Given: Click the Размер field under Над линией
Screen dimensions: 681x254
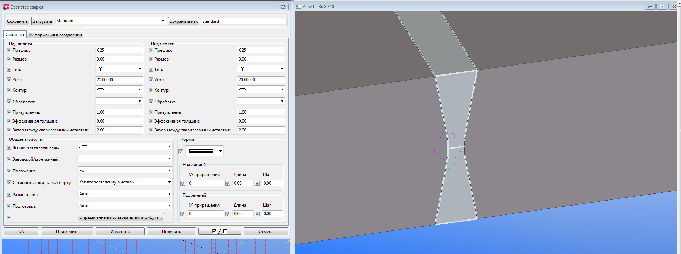Looking at the screenshot, I should [x=119, y=59].
